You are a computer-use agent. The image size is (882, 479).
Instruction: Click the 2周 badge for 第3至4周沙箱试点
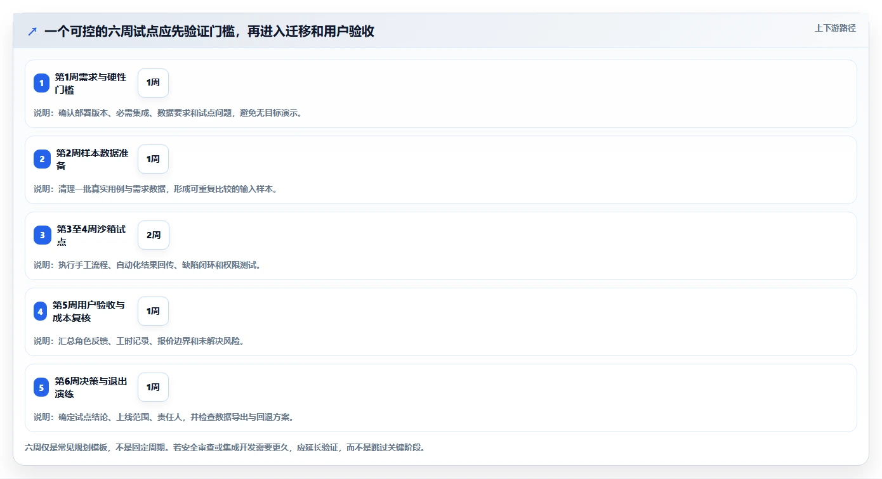154,235
